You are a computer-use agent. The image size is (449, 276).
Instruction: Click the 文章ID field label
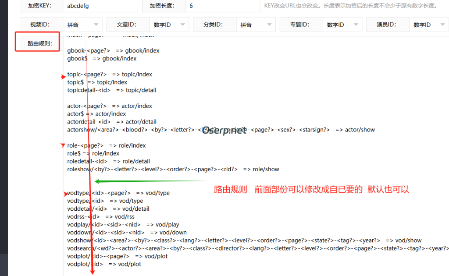point(127,25)
